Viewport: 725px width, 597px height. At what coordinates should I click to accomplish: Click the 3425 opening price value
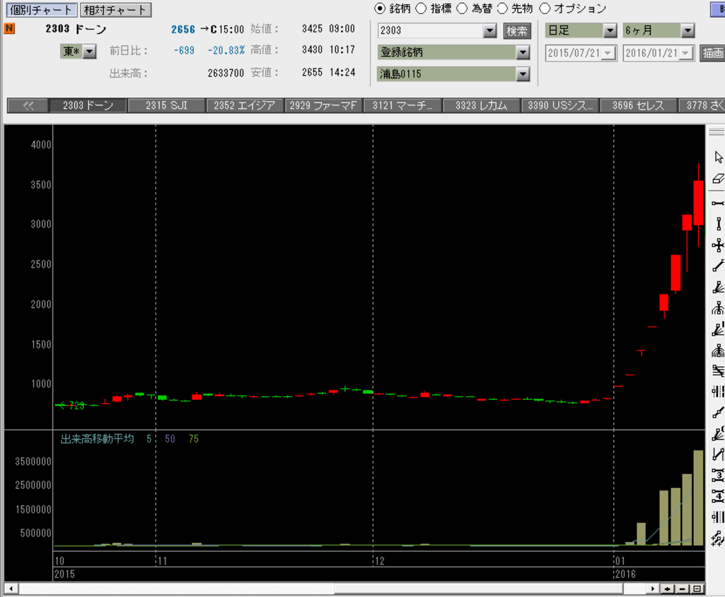312,28
